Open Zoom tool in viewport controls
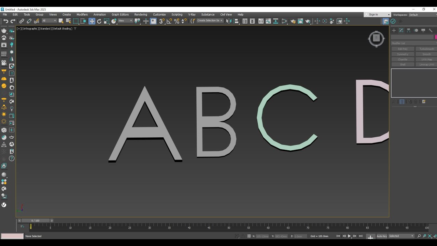This screenshot has height=246, width=437. point(419,236)
